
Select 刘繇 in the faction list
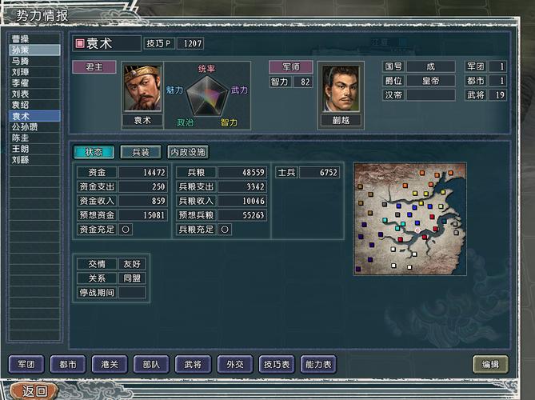pos(35,160)
